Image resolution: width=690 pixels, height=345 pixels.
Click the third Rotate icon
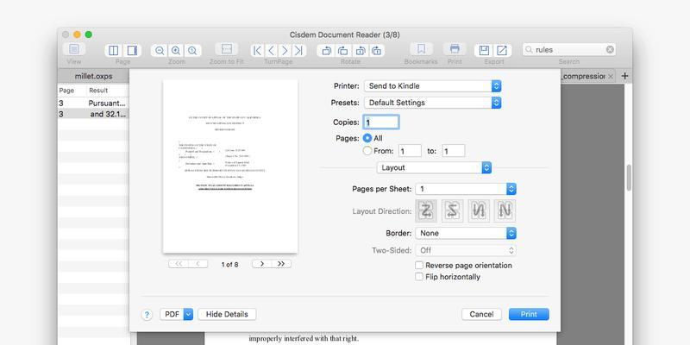[360, 51]
